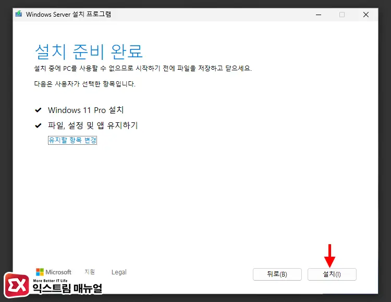Click the sentence starting '설치 중에 PC를 사용할 수 없으므로'
The image size is (391, 302).
(x=143, y=68)
